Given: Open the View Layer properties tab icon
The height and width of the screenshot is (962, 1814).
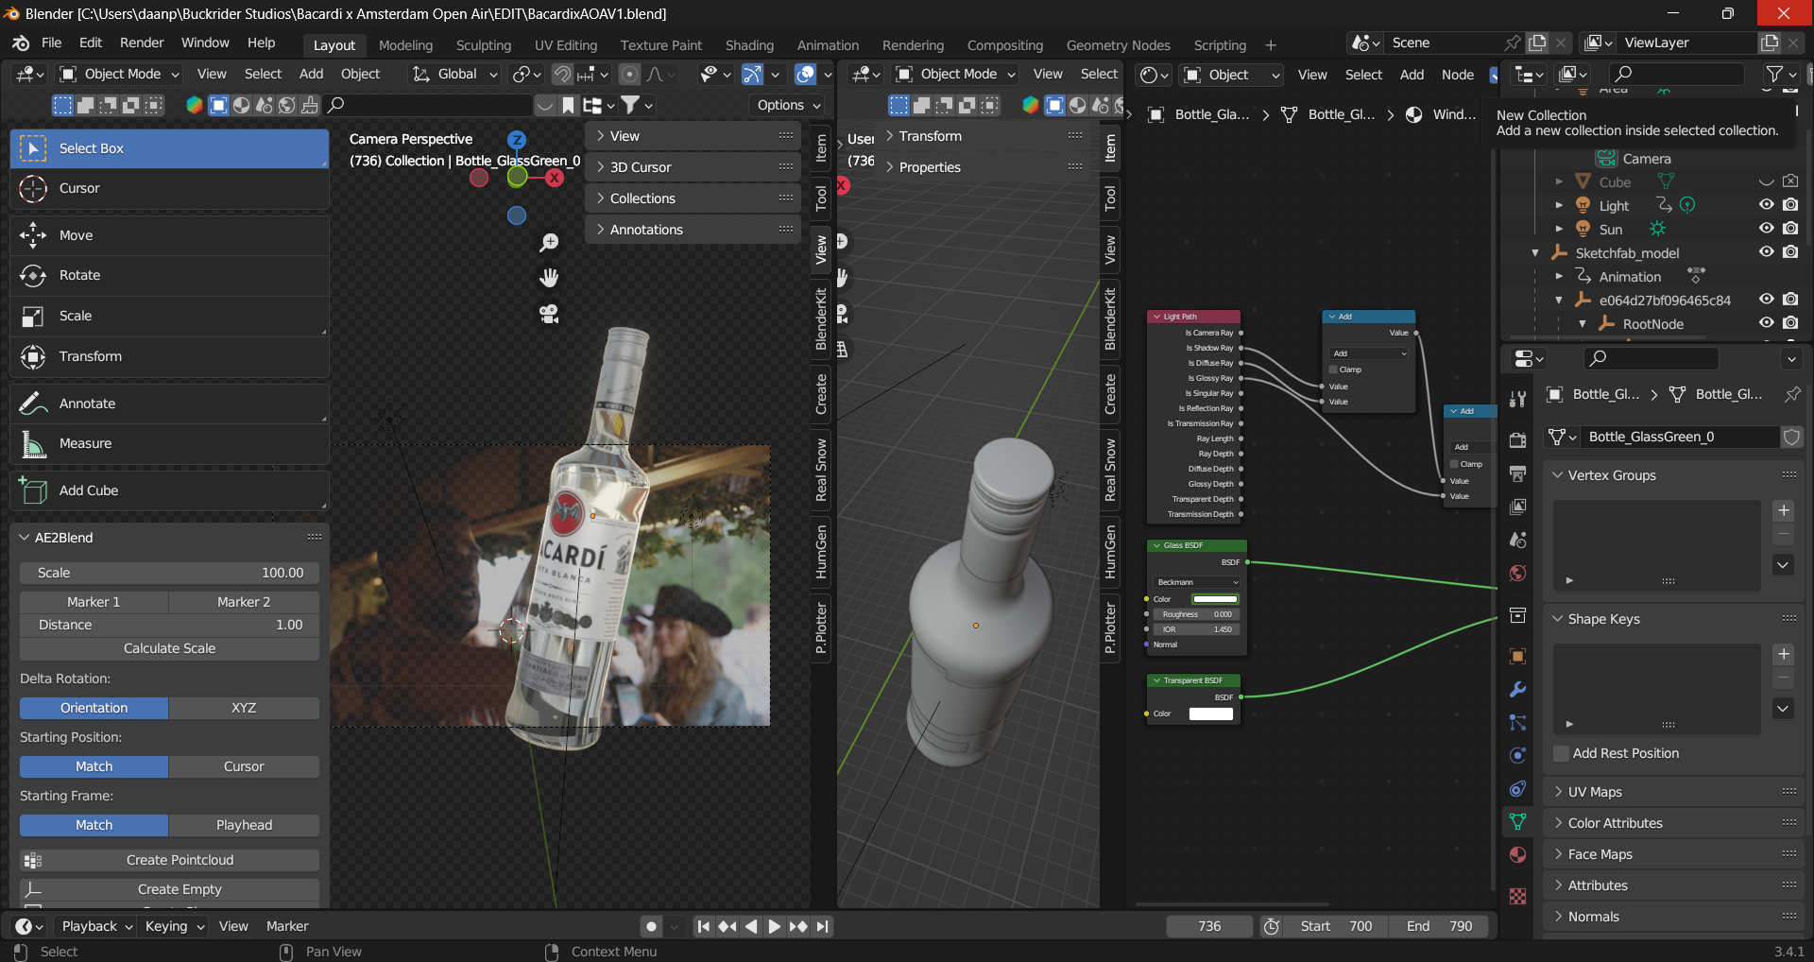Looking at the screenshot, I should click(x=1517, y=507).
